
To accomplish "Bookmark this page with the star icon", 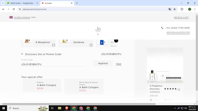I will coord(174,9).
